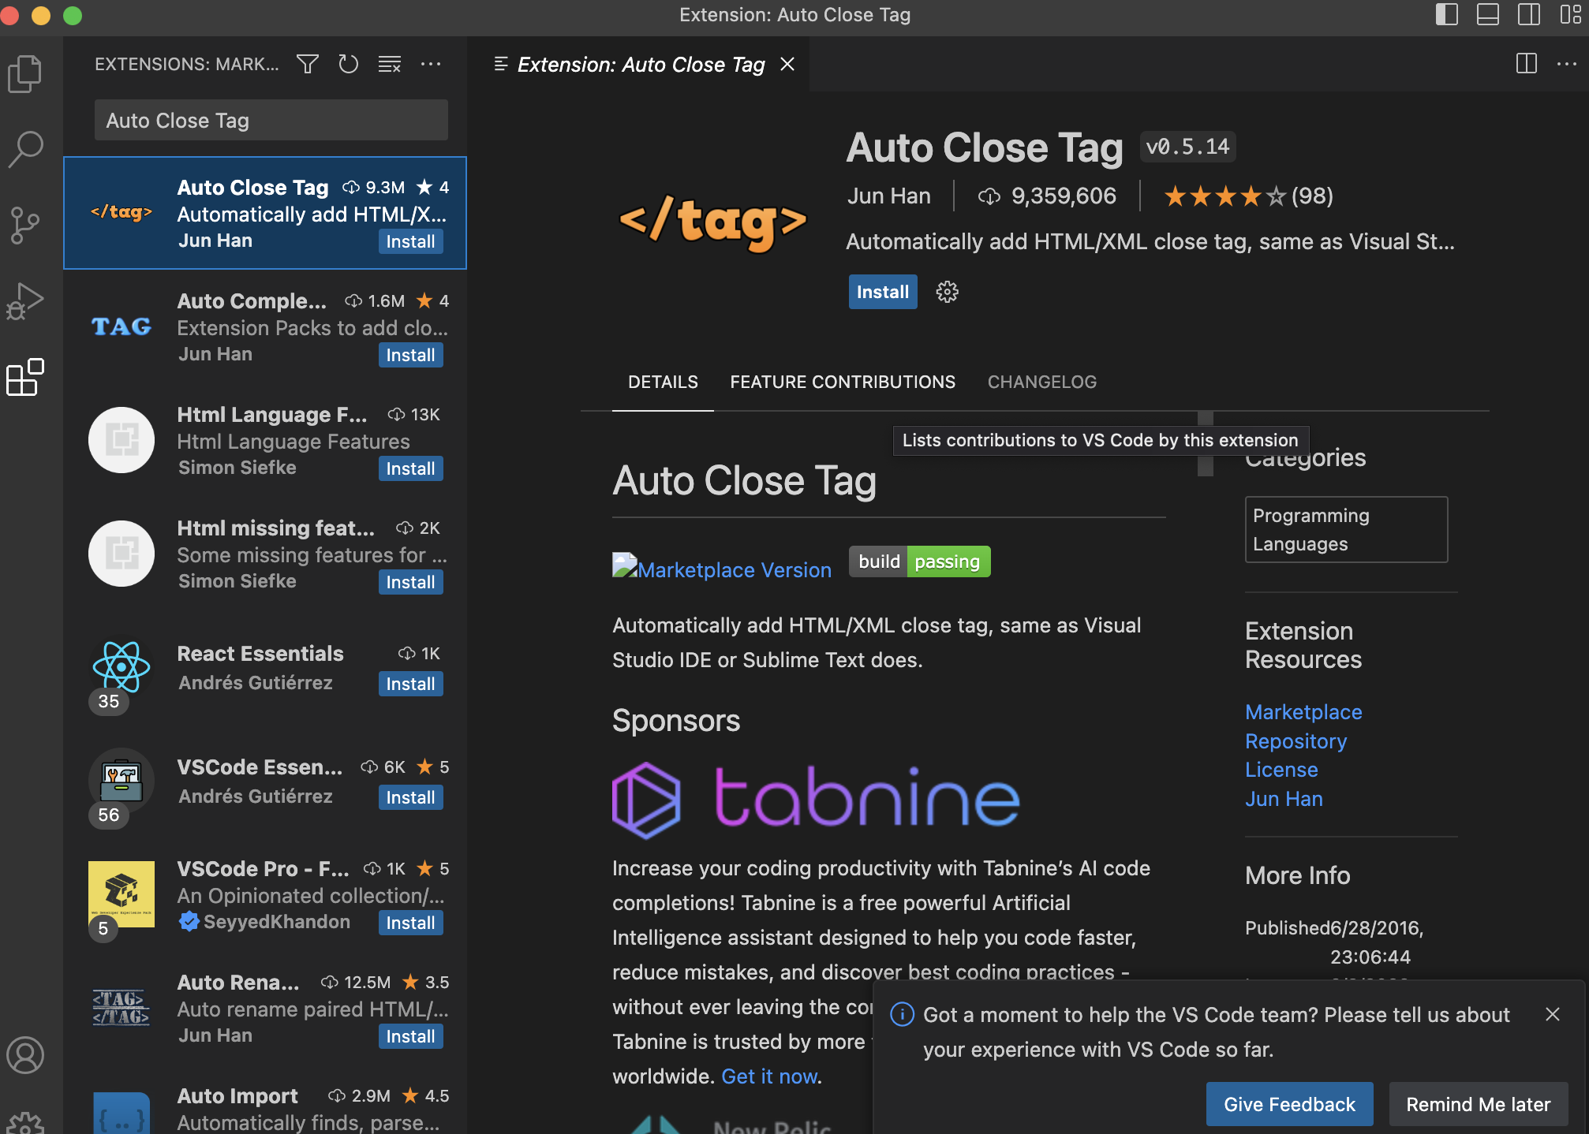Clear extensions search results icon

pos(390,64)
